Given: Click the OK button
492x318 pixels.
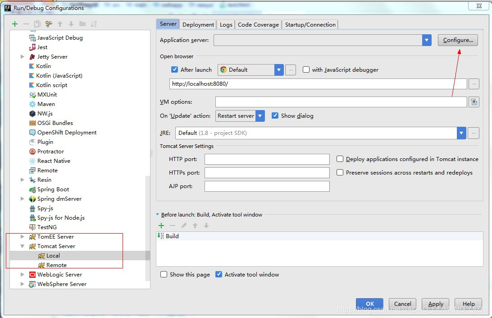Looking at the screenshot, I should (x=369, y=304).
